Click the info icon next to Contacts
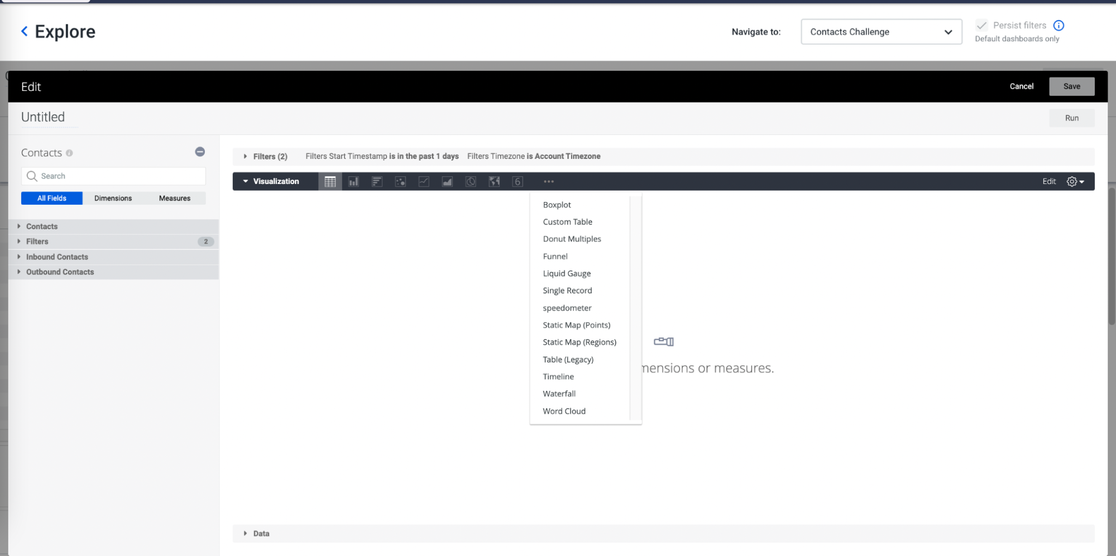Viewport: 1116px width, 556px height. coord(69,153)
